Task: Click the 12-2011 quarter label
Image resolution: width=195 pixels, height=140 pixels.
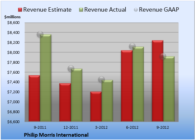Action: [71, 127]
